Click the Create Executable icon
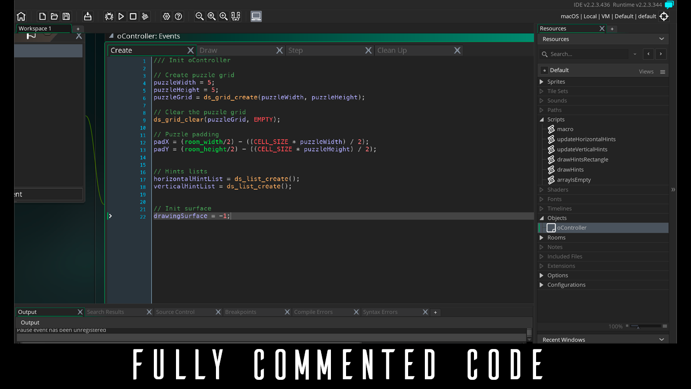The height and width of the screenshot is (389, 691). click(x=87, y=17)
